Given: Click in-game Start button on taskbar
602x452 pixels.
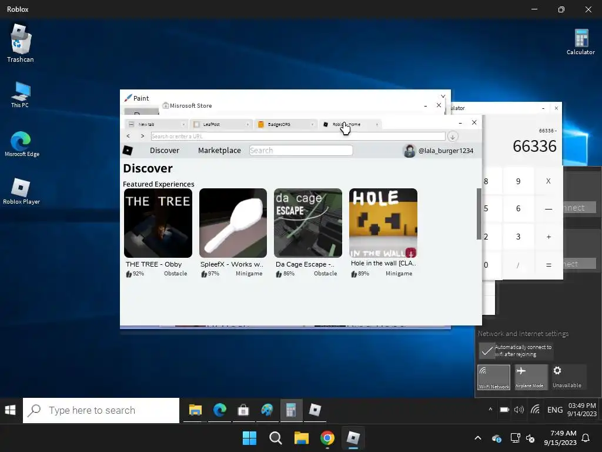Looking at the screenshot, I should click(x=11, y=410).
